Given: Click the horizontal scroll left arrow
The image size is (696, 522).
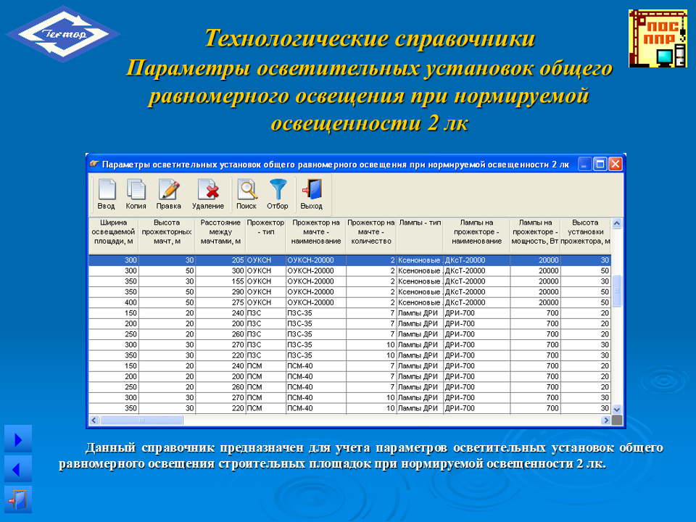Looking at the screenshot, I should [94, 420].
